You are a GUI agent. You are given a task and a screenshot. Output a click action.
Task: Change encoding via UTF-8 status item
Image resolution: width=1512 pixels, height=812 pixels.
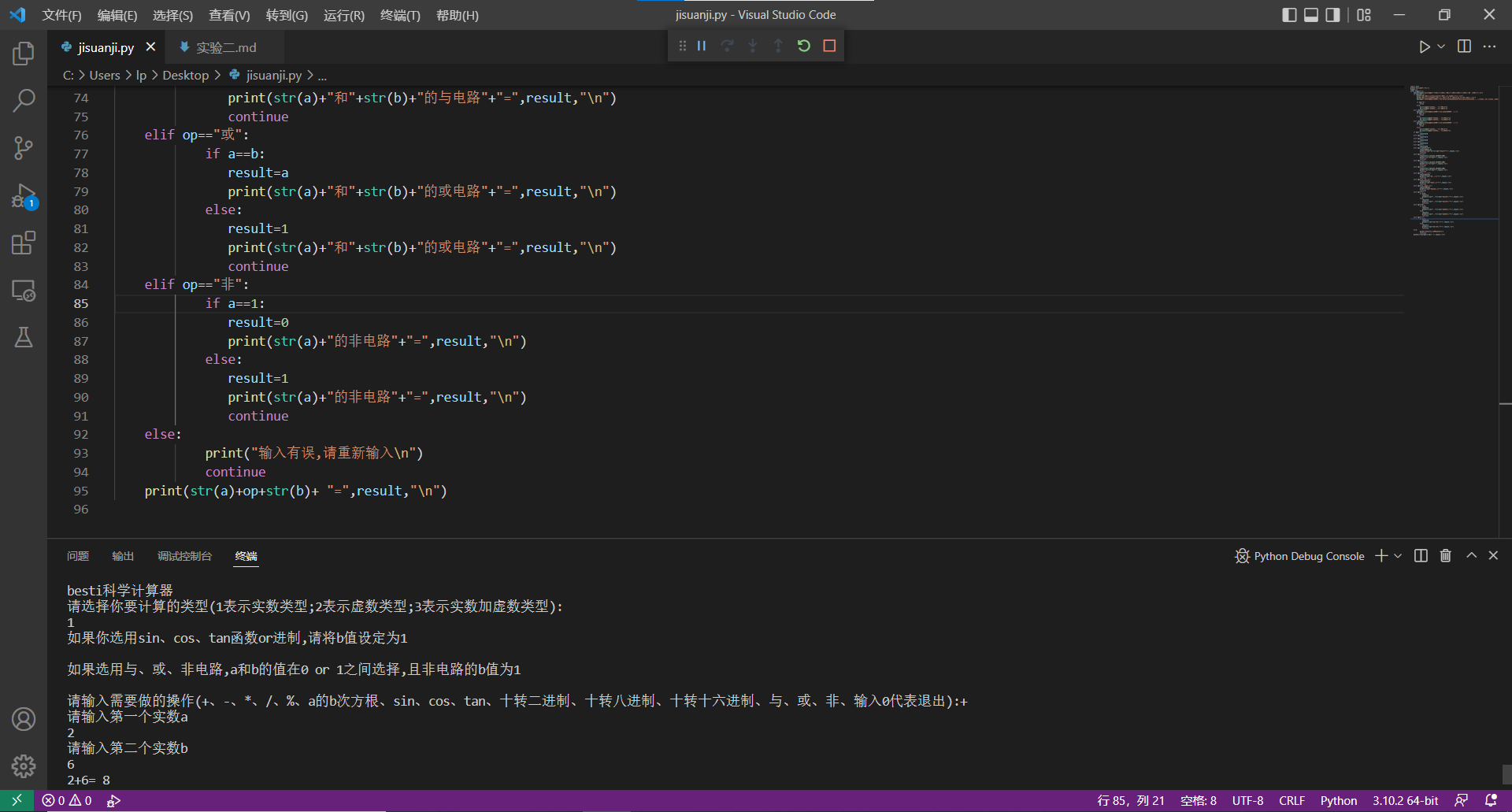(1247, 800)
